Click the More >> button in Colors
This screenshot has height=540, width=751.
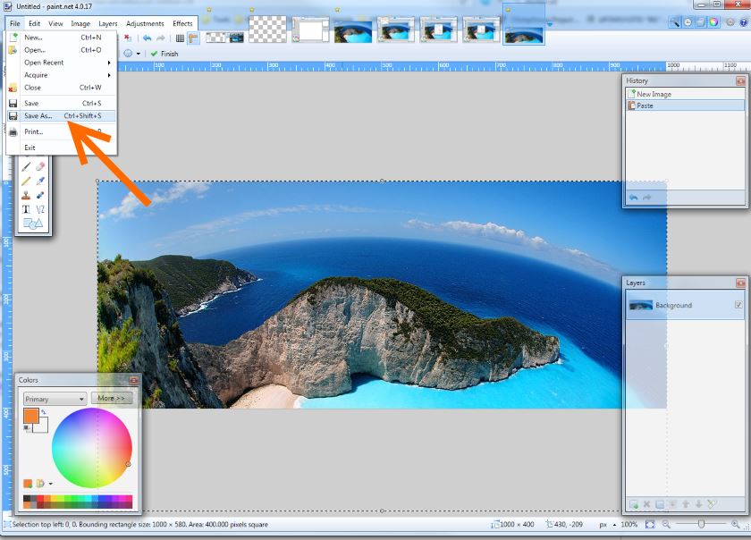(x=112, y=399)
